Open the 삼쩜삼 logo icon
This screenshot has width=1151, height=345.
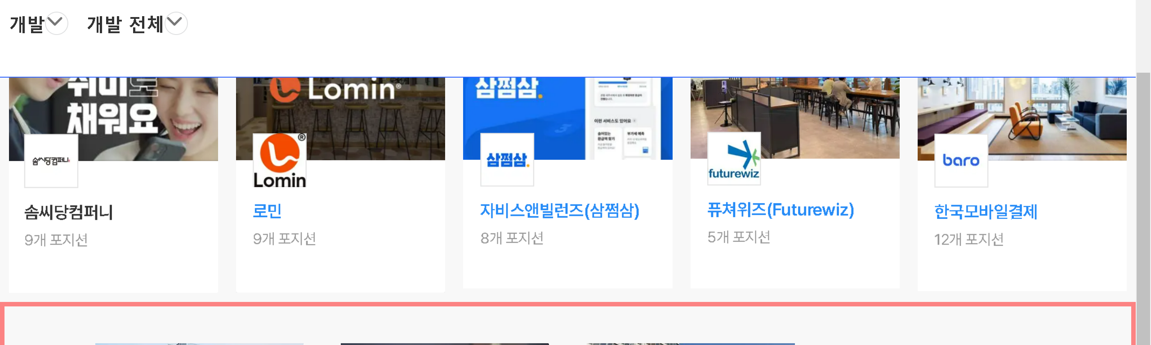[507, 160]
